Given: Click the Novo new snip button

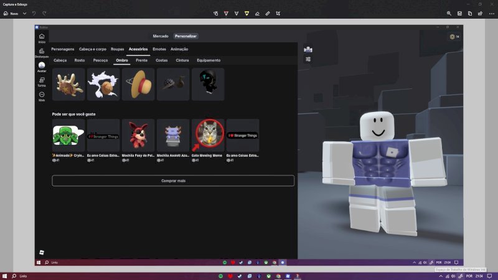Looking at the screenshot, I should pos(11,14).
